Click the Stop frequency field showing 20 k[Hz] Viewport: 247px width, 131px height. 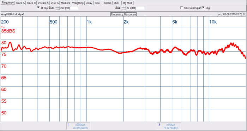click(135, 8)
